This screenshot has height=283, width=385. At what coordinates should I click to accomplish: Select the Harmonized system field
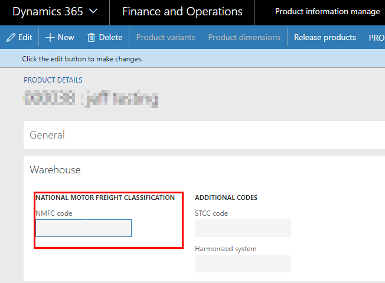(x=243, y=264)
